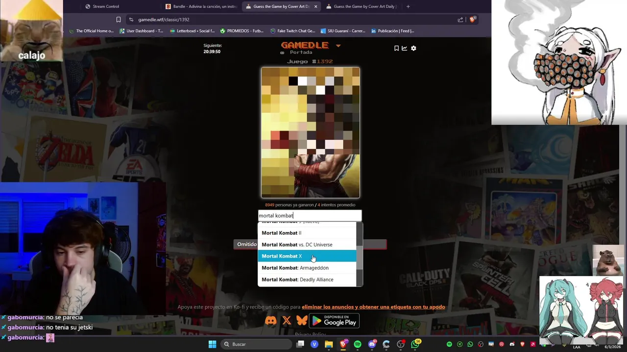Open the 'Publicación | Feed' LinkedIn bookmark
The height and width of the screenshot is (352, 627).
tap(392, 31)
